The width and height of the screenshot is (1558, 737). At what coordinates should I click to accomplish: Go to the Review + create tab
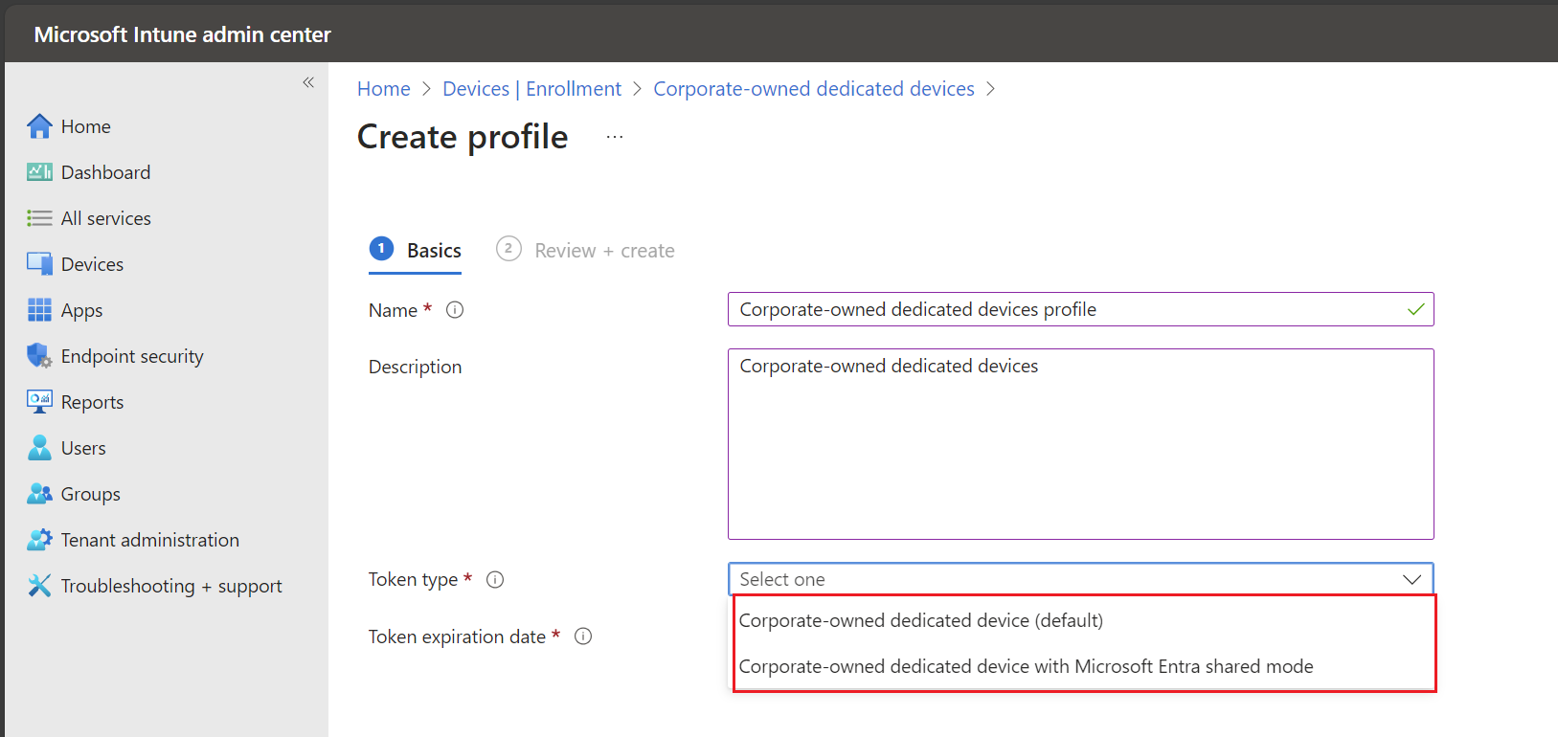click(586, 251)
